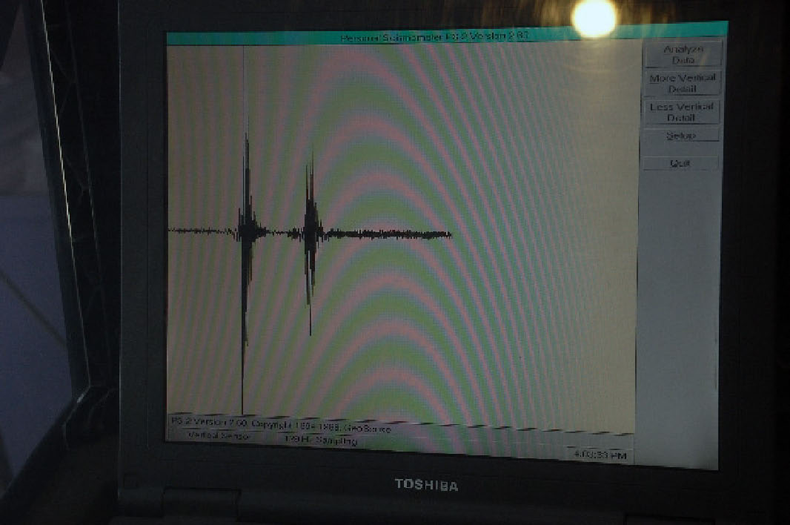Open the Setup dialog

click(x=680, y=136)
